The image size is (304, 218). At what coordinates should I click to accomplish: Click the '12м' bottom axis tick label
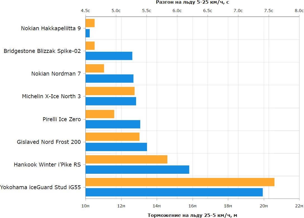pyautogui.click(x=121, y=206)
